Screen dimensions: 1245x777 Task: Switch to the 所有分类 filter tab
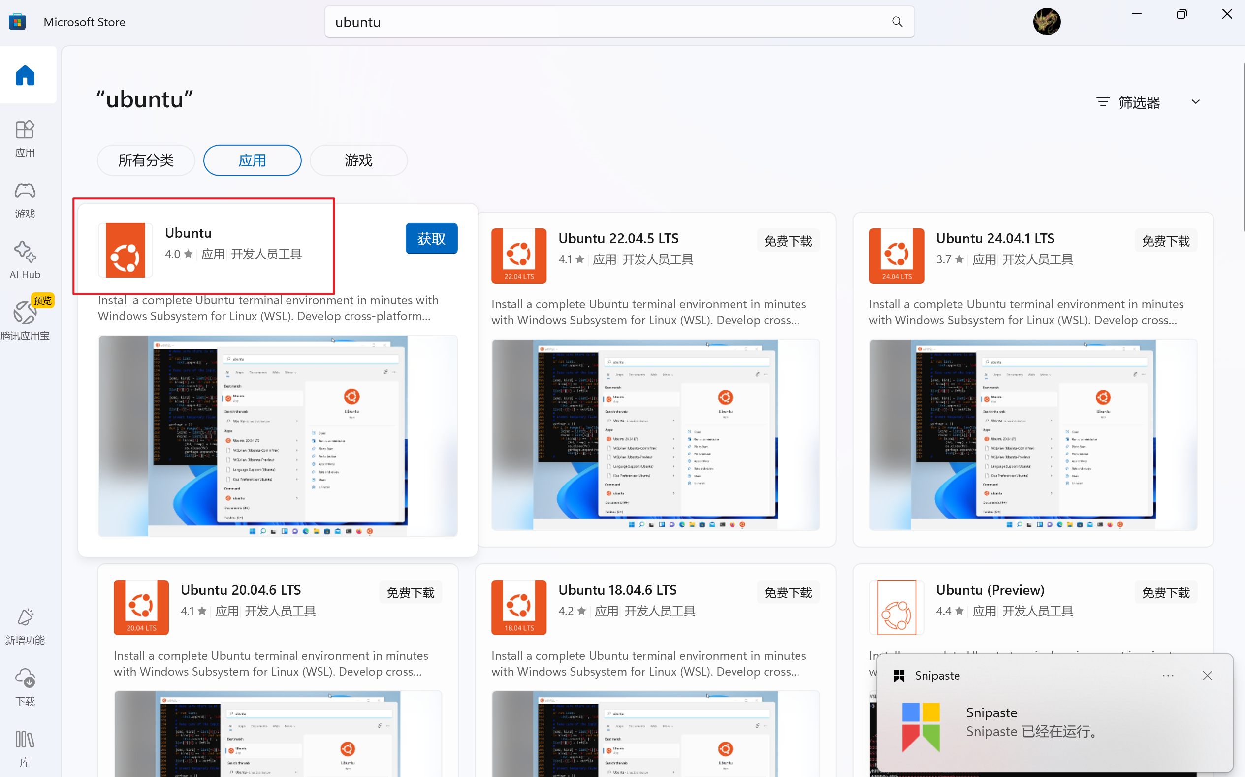click(x=146, y=160)
